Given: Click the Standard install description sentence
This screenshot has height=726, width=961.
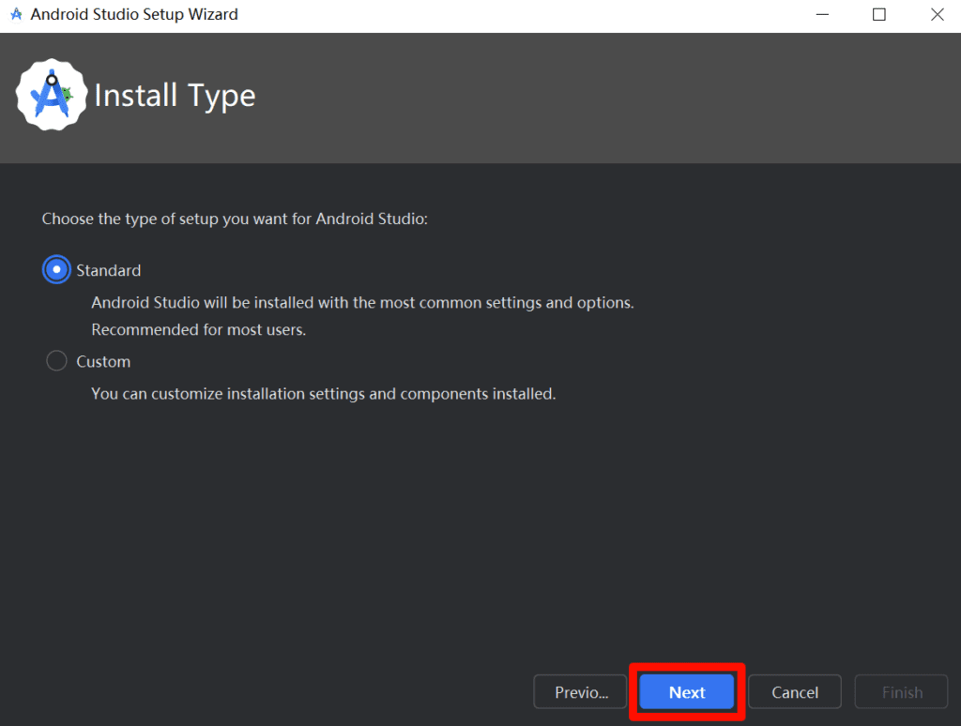Looking at the screenshot, I should [x=362, y=303].
